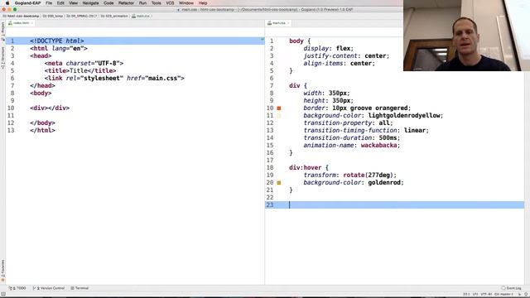Image resolution: width=530 pixels, height=298 pixels.
Task: Click 'transition-duration: 500ms' line
Action: [x=351, y=138]
